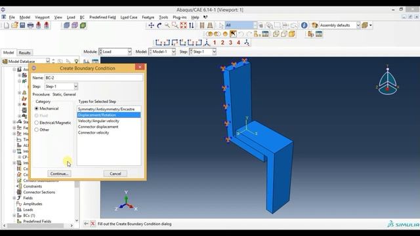
Task: Select Loads in the model tree
Action: [x=28, y=210]
